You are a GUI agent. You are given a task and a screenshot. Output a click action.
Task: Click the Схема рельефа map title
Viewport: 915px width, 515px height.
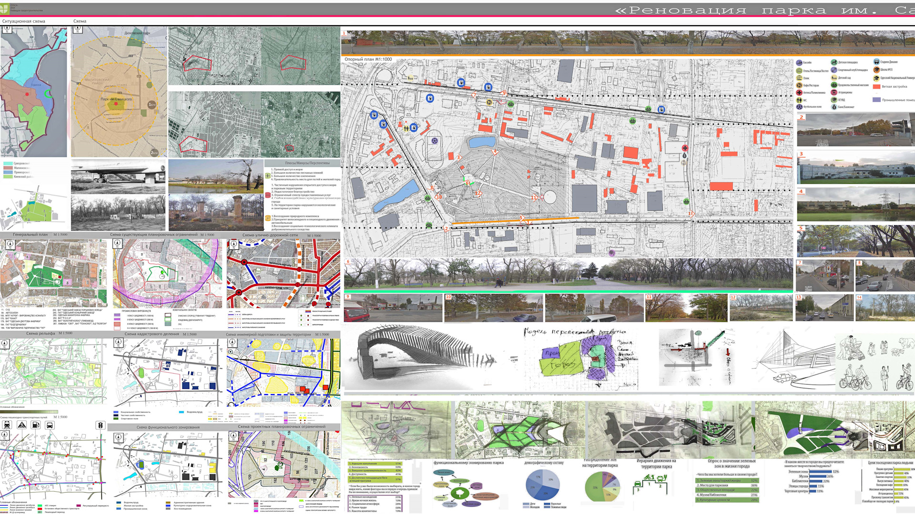[41, 333]
